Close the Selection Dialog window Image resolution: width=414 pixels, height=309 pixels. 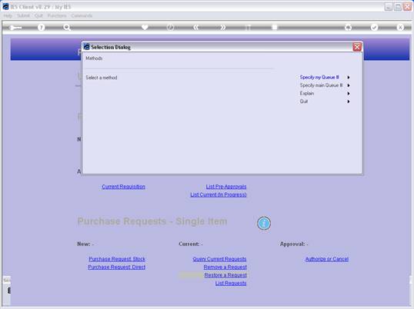click(357, 47)
